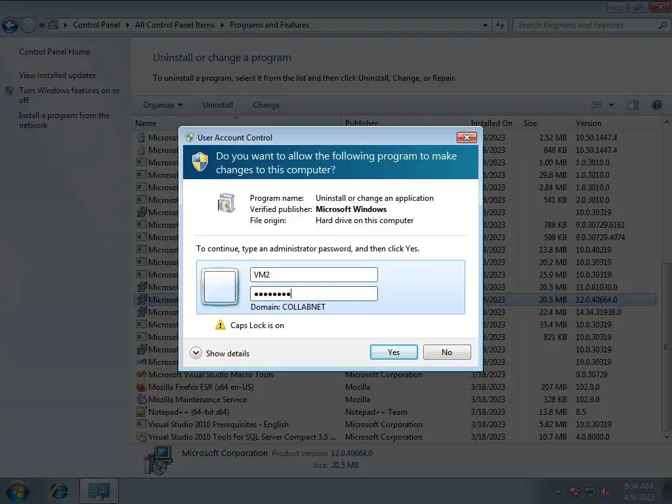Click the Forward navigation button
Image resolution: width=672 pixels, height=504 pixels.
tap(28, 26)
